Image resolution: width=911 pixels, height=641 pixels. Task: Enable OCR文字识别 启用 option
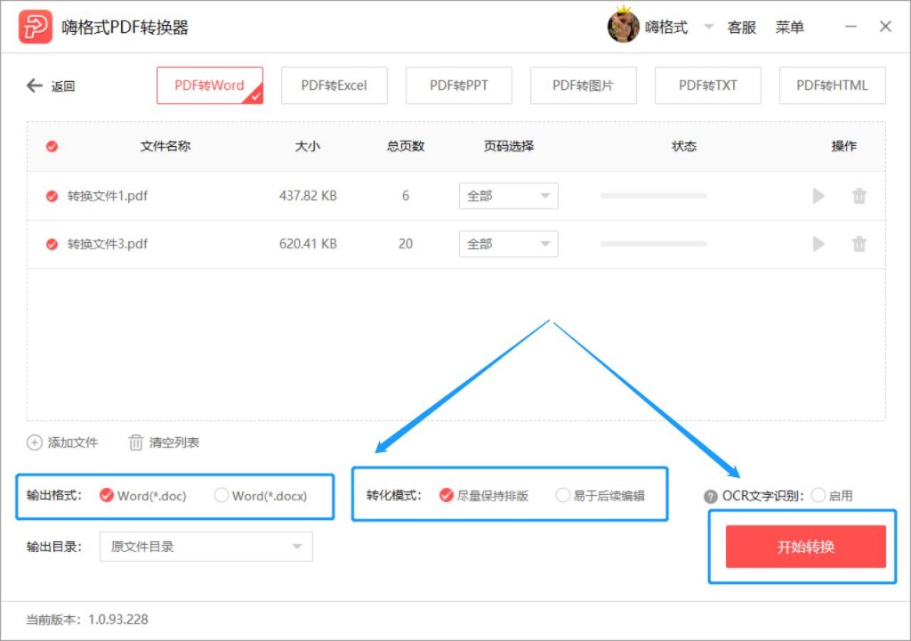[x=832, y=496]
